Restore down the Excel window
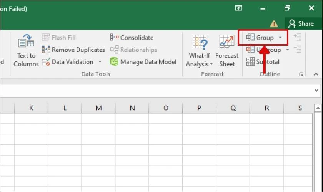The width and height of the screenshot is (323, 192). [x=287, y=8]
